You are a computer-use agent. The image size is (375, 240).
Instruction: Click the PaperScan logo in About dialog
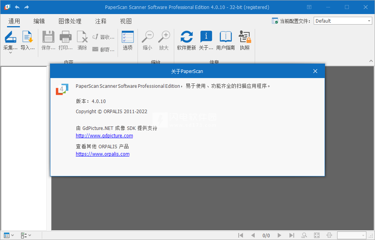(x=62, y=89)
